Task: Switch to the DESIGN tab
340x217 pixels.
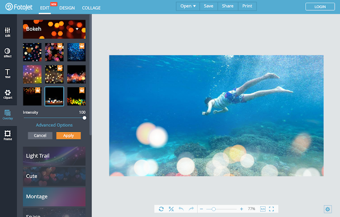Action: [x=67, y=8]
